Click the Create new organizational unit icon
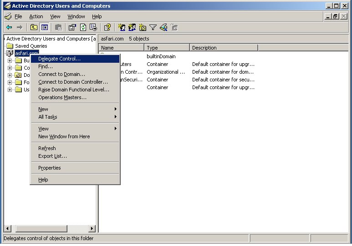The image size is (352, 246). pos(143,27)
